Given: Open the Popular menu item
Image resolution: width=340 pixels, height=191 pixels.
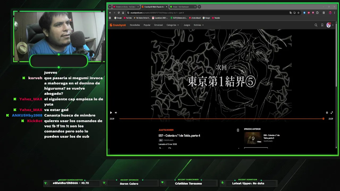Looking at the screenshot, I should tap(147, 25).
